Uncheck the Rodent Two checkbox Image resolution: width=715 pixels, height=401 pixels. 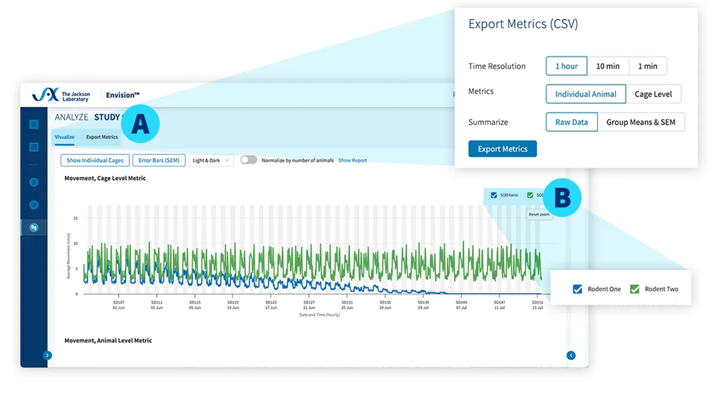[634, 289]
